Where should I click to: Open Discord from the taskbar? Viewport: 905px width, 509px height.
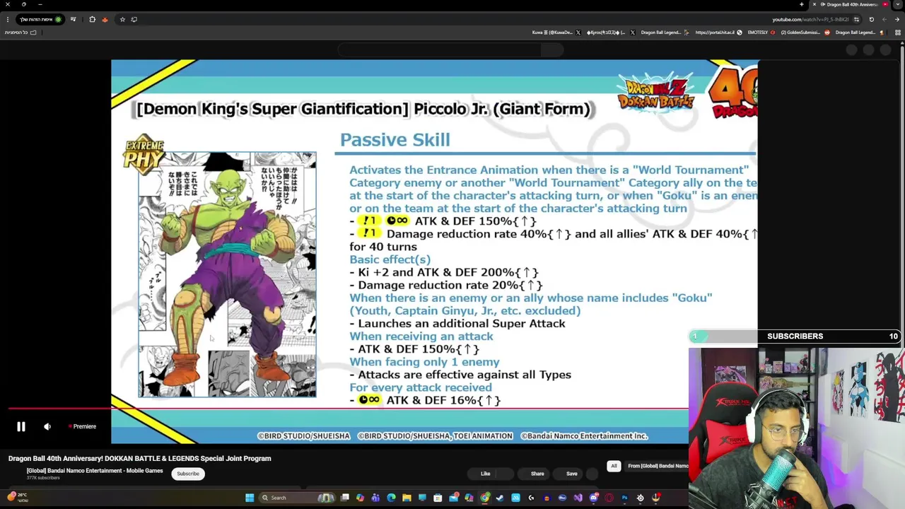pyautogui.click(x=593, y=498)
